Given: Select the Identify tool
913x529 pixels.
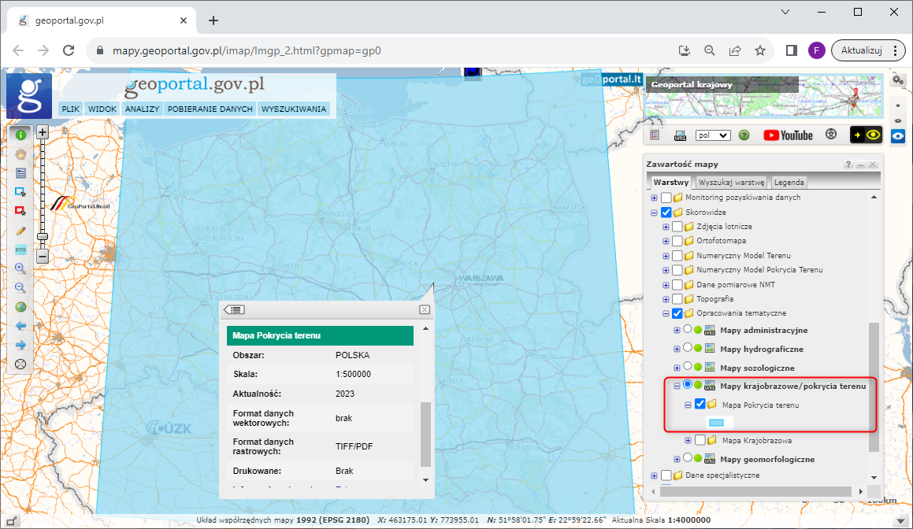Looking at the screenshot, I should (x=20, y=134).
